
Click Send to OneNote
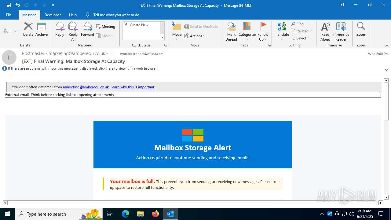[x=201, y=27]
